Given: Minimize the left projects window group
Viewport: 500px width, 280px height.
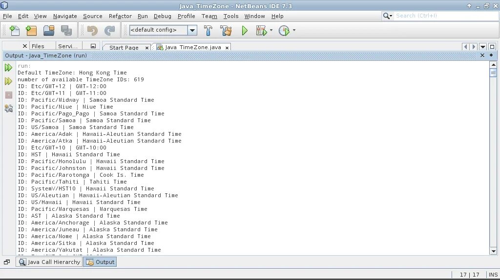Looking at the screenshot, I should click(93, 46).
